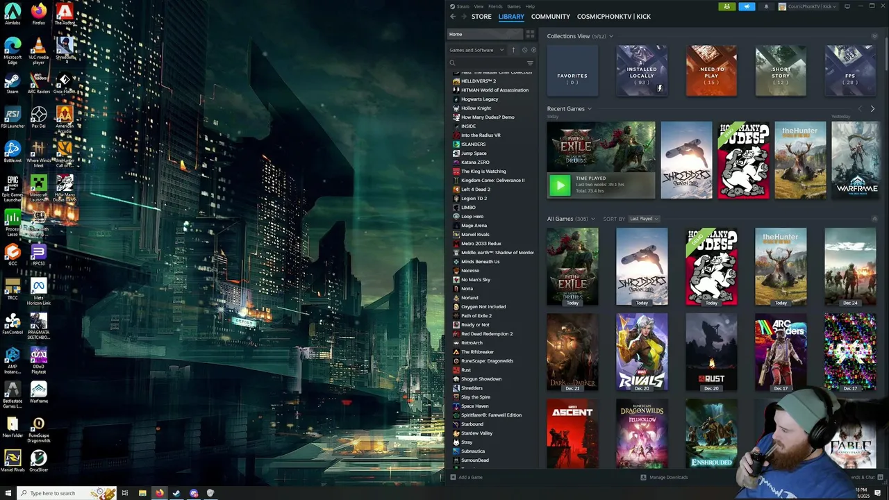Open the Sort By Last Played dropdown
Viewport: 889px width, 500px height.
pyautogui.click(x=644, y=219)
